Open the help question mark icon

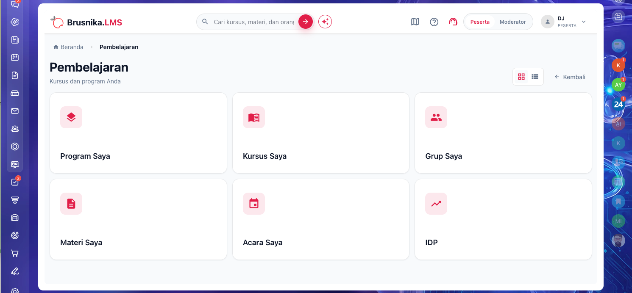click(x=434, y=22)
